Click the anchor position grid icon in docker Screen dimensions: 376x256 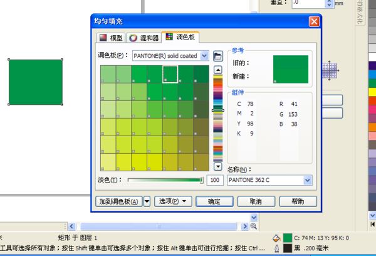pyautogui.click(x=330, y=71)
